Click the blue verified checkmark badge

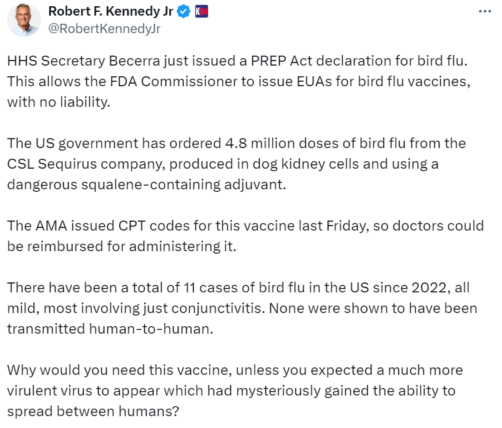(184, 11)
